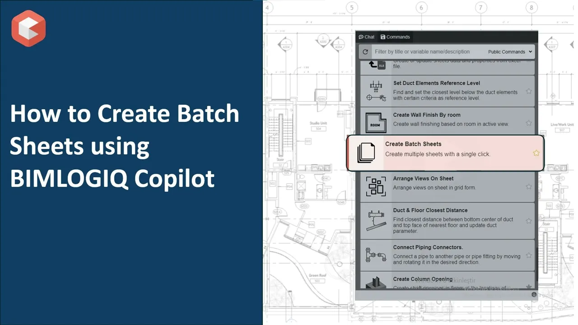Image resolution: width=578 pixels, height=325 pixels.
Task: Switch to the Commands tab
Action: click(395, 37)
